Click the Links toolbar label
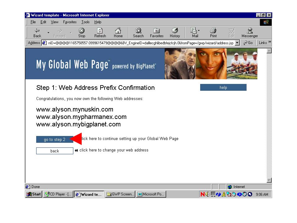This screenshot has height=223, width=297. (263, 43)
